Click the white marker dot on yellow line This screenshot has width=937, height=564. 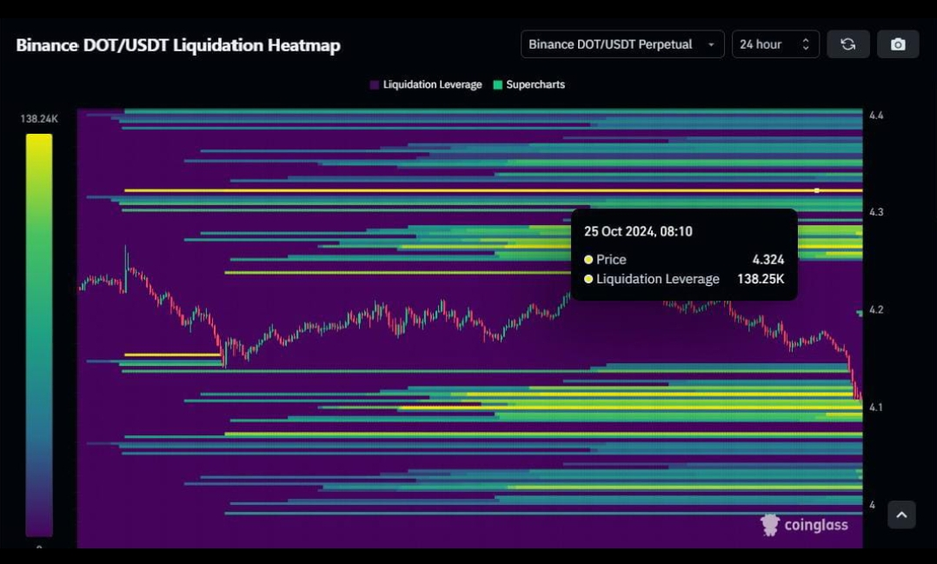click(x=816, y=190)
